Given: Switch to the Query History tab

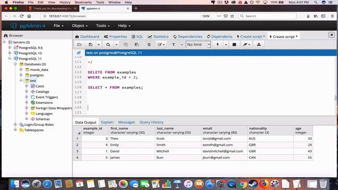Looking at the screenshot, I should point(152,122).
